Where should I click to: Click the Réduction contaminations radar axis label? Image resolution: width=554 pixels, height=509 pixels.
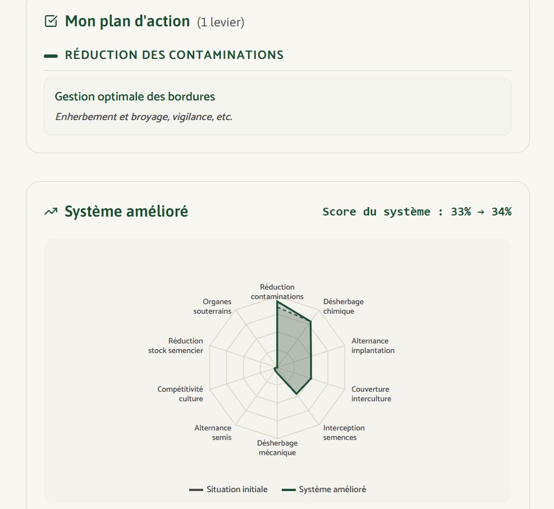(277, 292)
